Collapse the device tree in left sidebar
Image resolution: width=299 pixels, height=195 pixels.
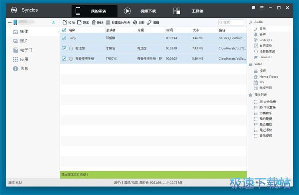pyautogui.click(x=10, y=22)
